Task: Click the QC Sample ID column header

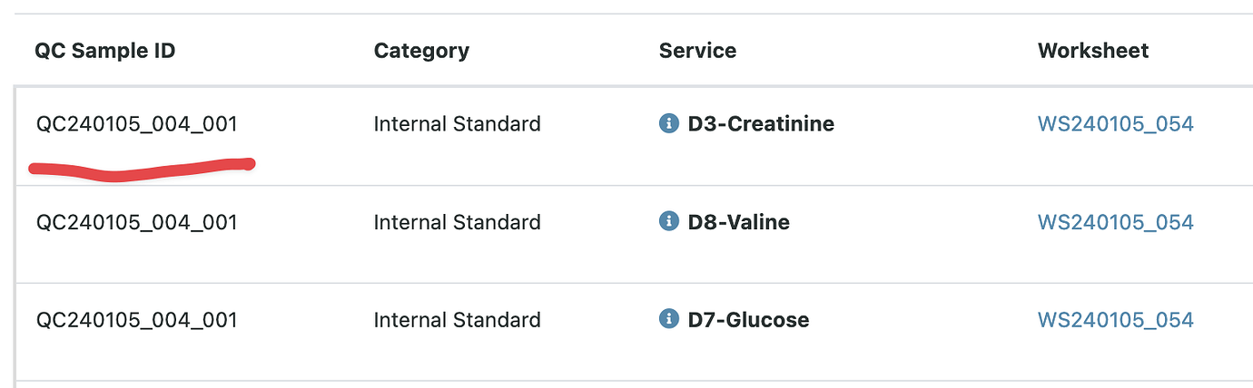Action: (x=105, y=51)
